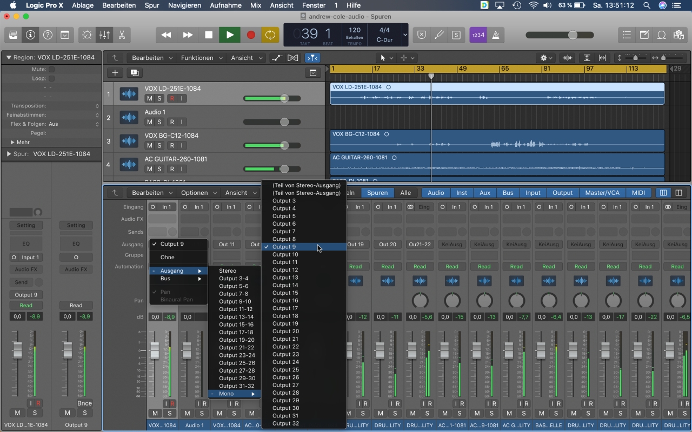692x432 pixels.
Task: Adjust VOX LD-251E-1084 track volume slider
Action: 272,98
